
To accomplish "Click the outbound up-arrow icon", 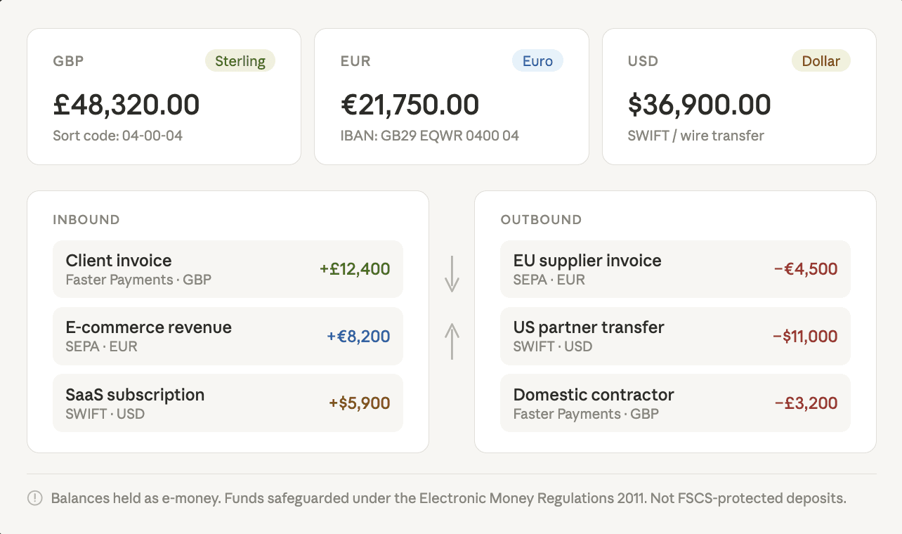I will coord(452,342).
